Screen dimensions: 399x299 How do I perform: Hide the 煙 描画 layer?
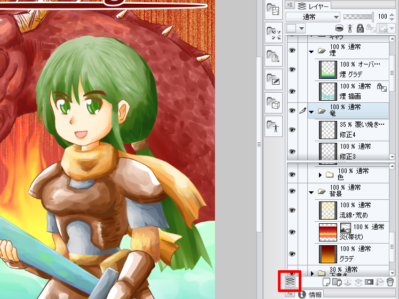[292, 91]
